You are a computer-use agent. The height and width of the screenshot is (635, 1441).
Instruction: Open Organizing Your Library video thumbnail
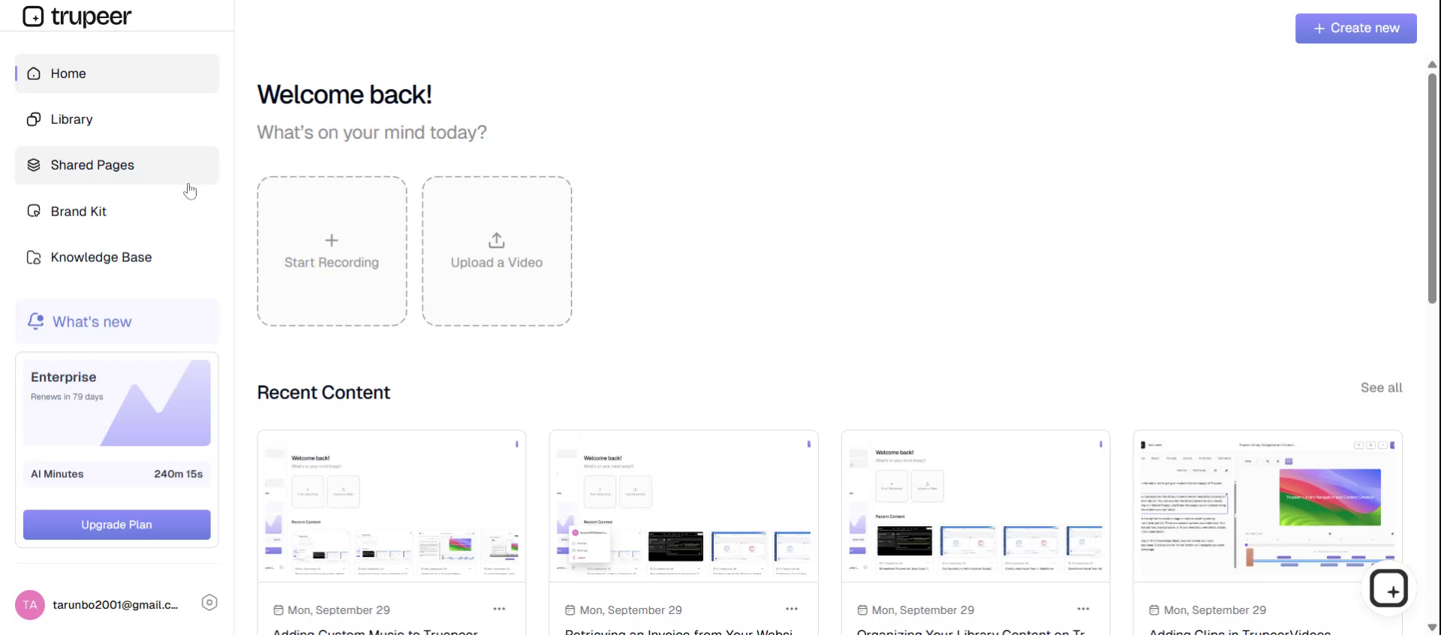tap(976, 506)
